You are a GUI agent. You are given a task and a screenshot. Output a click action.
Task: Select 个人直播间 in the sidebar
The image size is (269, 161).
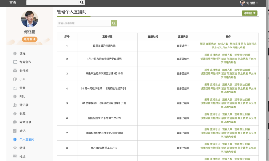pyautogui.click(x=27, y=139)
